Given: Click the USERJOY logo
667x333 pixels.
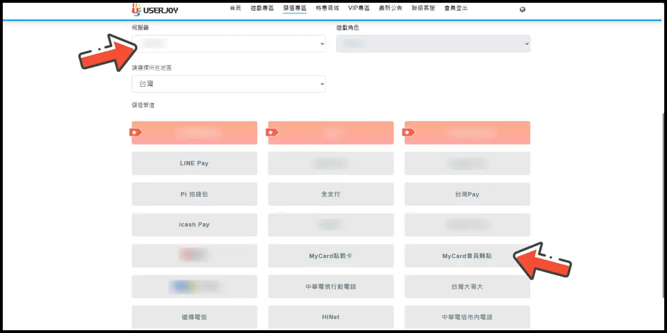Looking at the screenshot, I should click(x=155, y=9).
